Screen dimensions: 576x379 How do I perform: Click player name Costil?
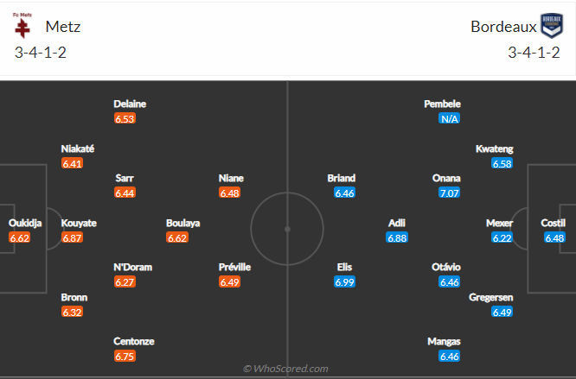[x=554, y=223]
